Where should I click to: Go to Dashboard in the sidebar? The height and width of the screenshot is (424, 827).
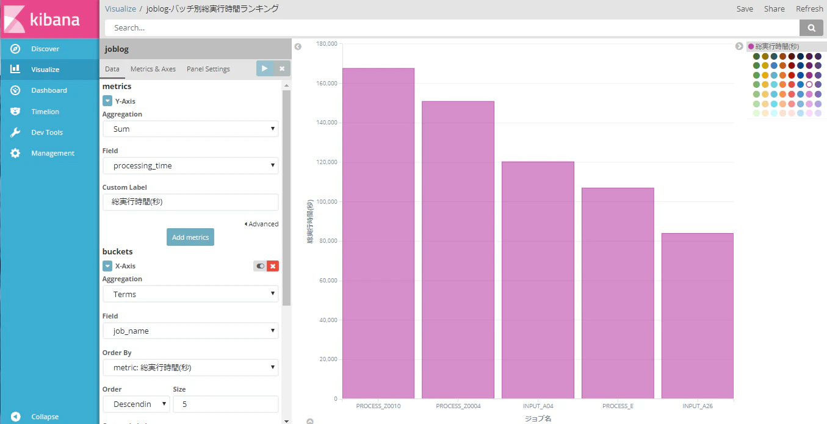tap(49, 90)
